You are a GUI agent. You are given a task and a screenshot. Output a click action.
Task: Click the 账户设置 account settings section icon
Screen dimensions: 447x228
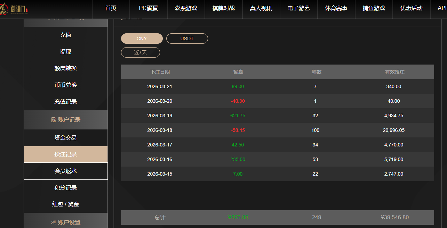54,222
